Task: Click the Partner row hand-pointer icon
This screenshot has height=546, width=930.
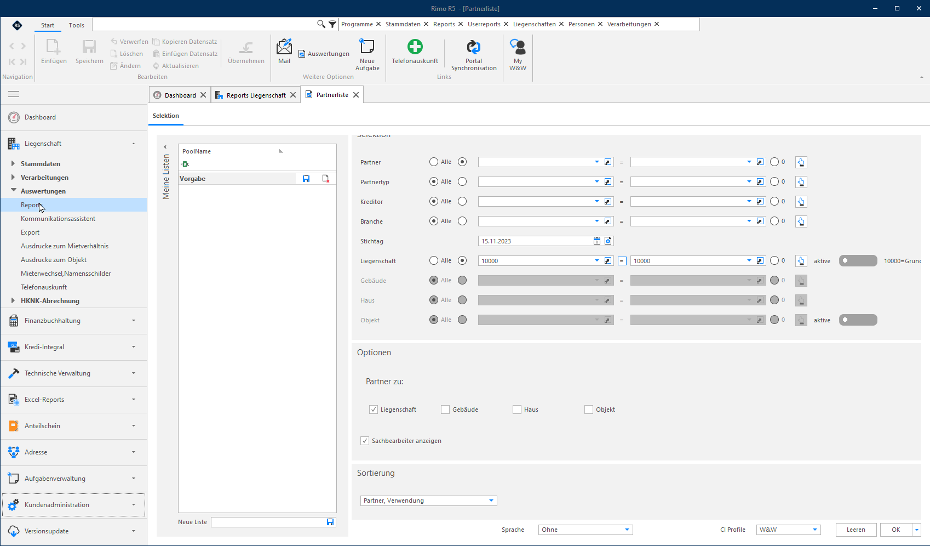Action: tap(801, 162)
